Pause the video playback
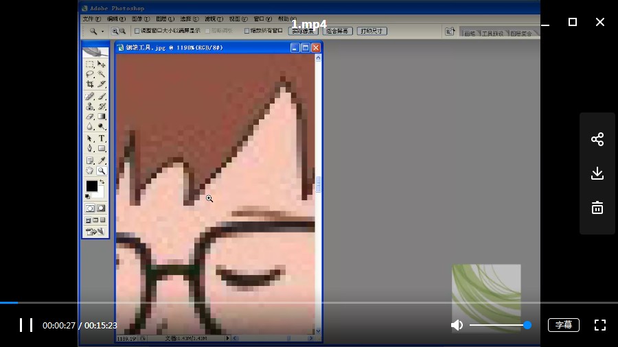Viewport: 618px width, 347px height. coord(26,325)
